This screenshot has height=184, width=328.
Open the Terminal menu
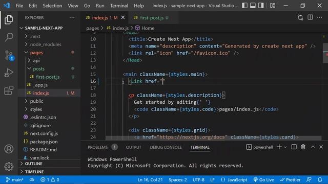tap(119, 6)
